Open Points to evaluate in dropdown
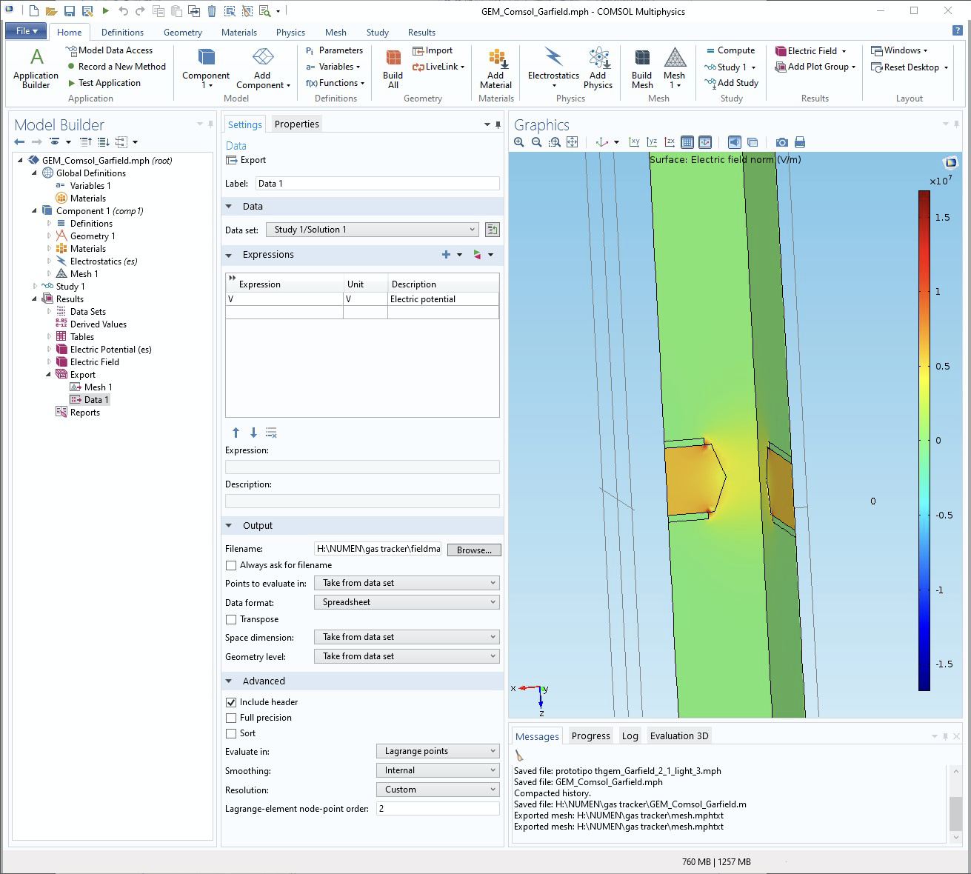 pyautogui.click(x=407, y=583)
